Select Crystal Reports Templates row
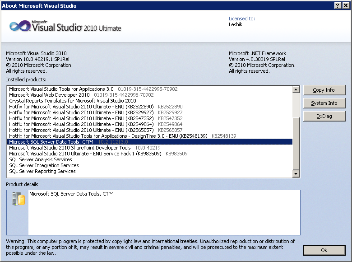This screenshot has width=352, height=262. click(x=150, y=101)
